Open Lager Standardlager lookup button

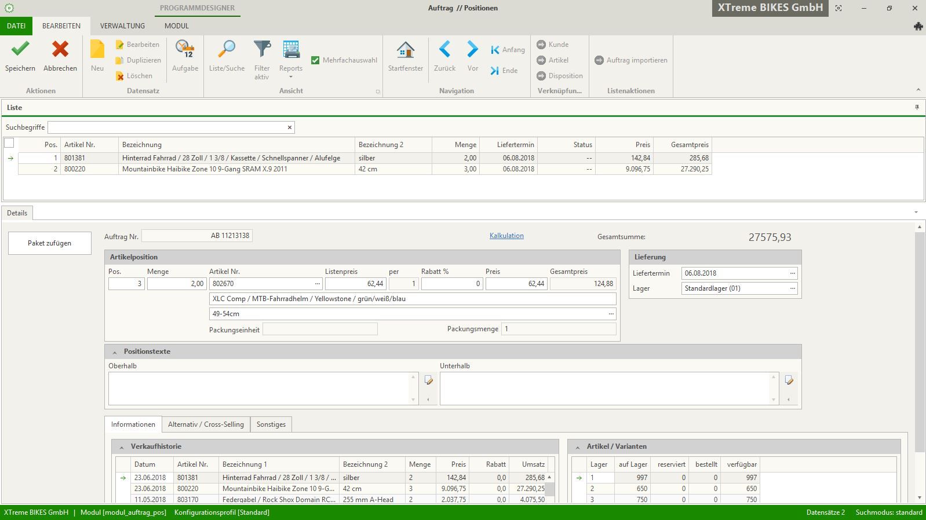(792, 288)
